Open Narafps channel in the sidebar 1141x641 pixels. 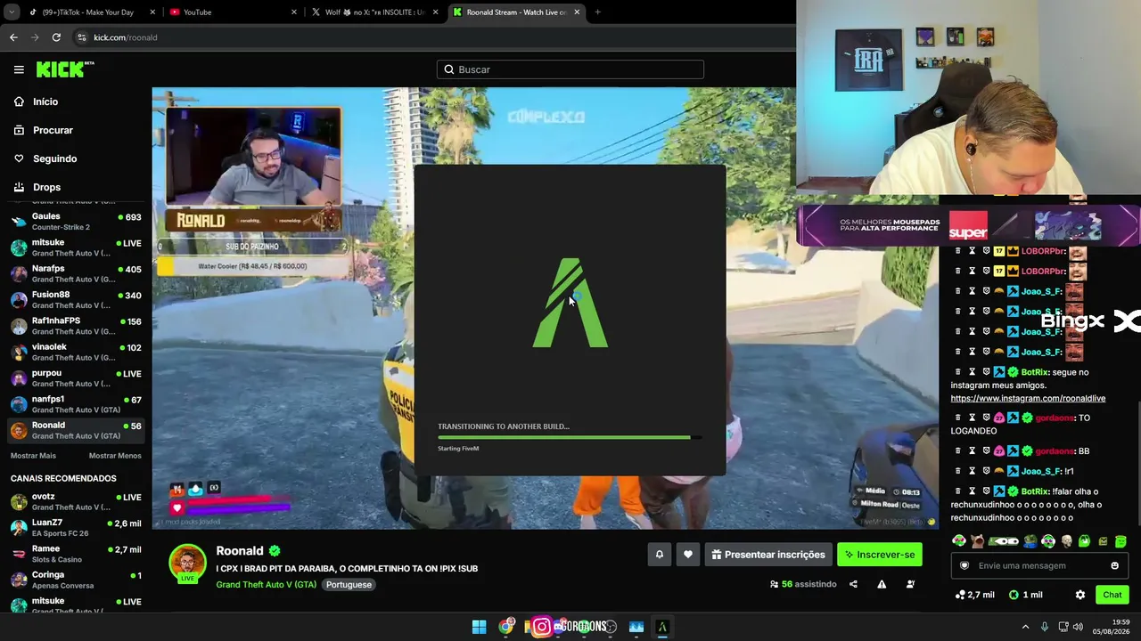point(76,274)
